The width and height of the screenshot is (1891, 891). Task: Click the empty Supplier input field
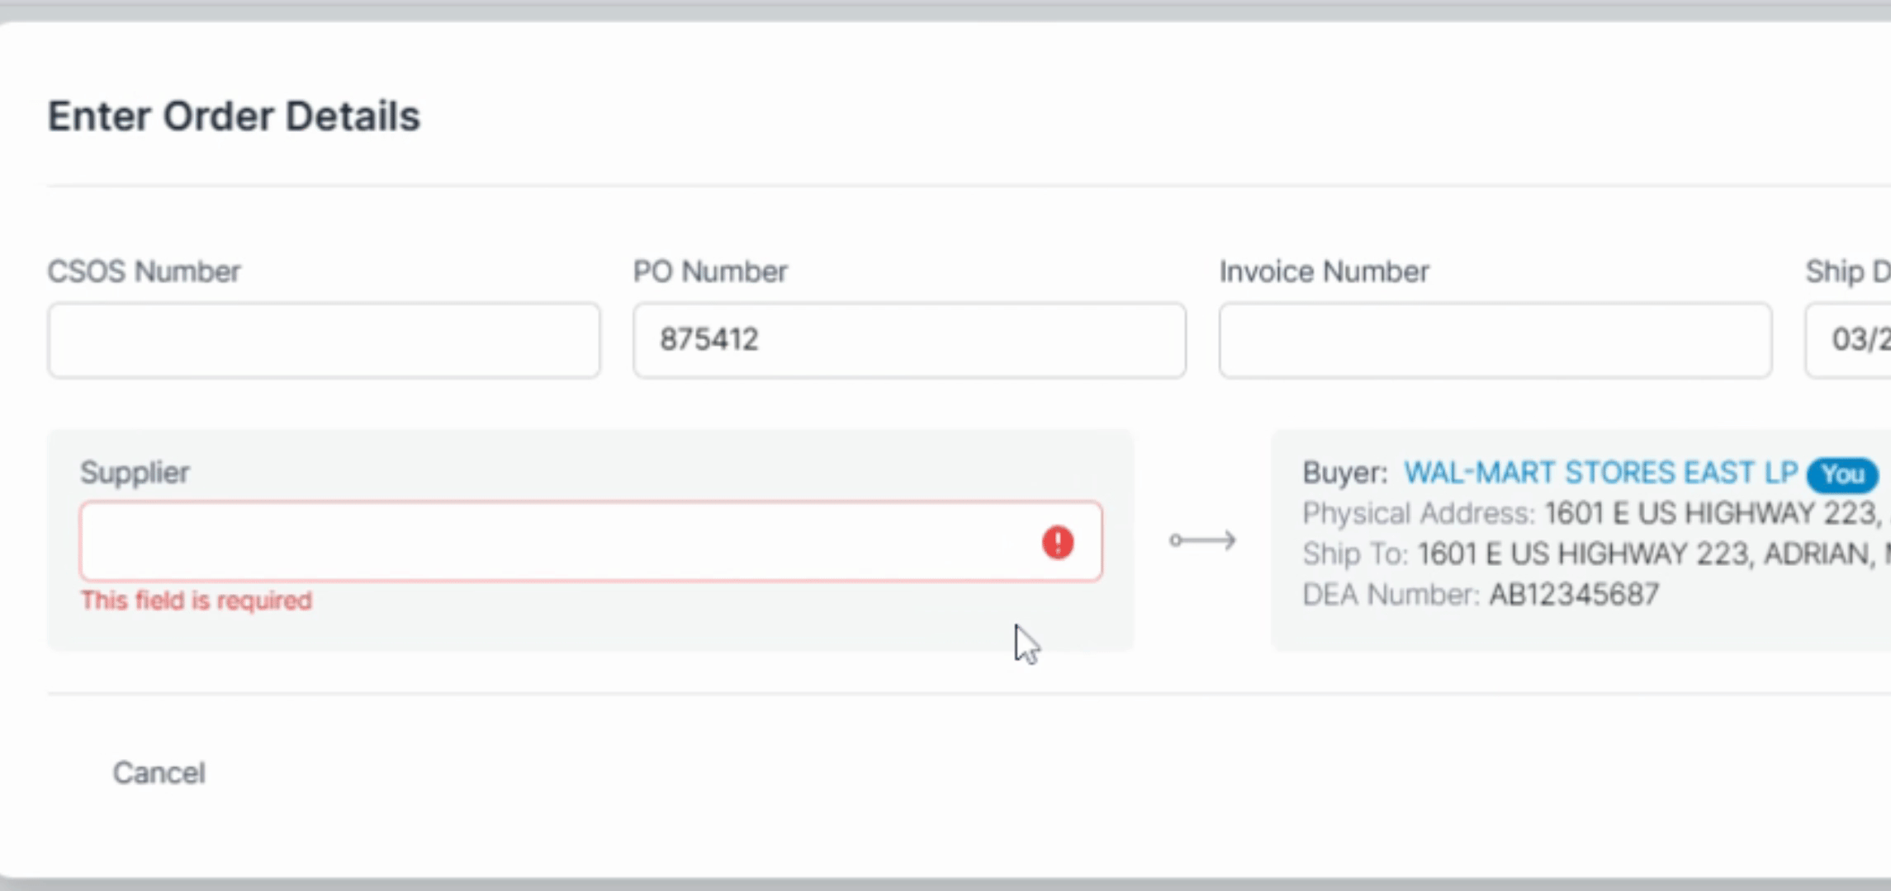[590, 541]
